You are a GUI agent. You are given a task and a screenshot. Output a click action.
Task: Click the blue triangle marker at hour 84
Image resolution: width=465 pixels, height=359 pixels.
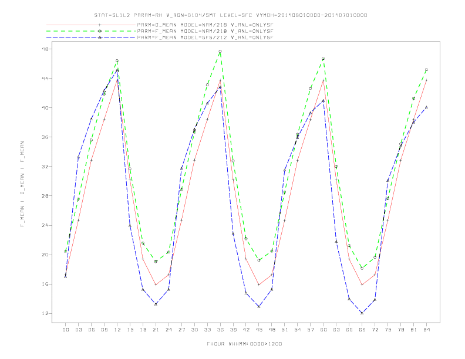426,107
